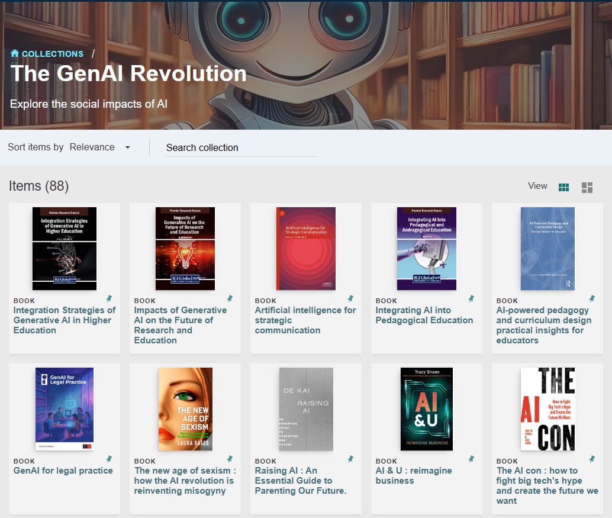The width and height of the screenshot is (612, 518).
Task: Pin the Raising AI book item
Action: 350,458
